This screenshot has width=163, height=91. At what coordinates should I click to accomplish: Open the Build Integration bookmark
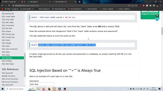coord(91,9)
